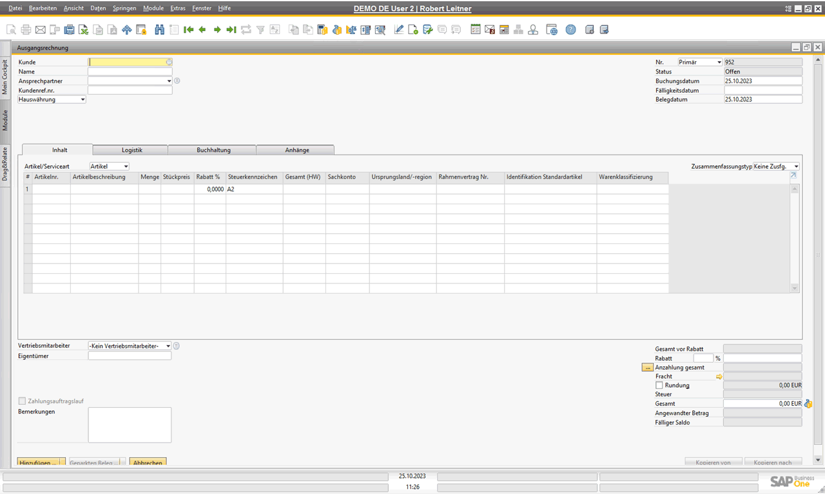825x494 pixels.
Task: Open Help via the question mark icon
Action: point(571,30)
